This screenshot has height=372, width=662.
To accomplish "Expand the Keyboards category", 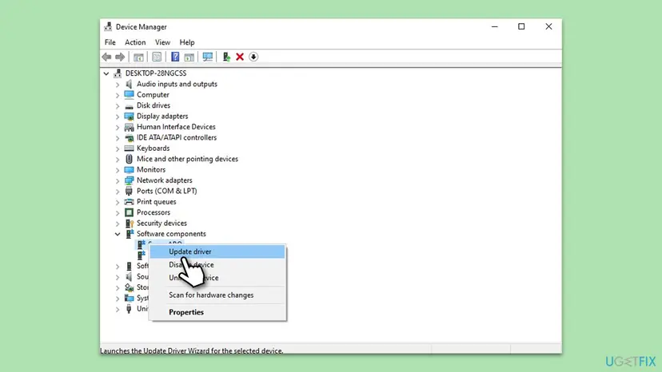I will (118, 148).
